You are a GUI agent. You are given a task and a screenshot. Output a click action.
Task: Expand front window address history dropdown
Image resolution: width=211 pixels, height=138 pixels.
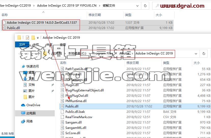pyautogui.click(x=196, y=54)
